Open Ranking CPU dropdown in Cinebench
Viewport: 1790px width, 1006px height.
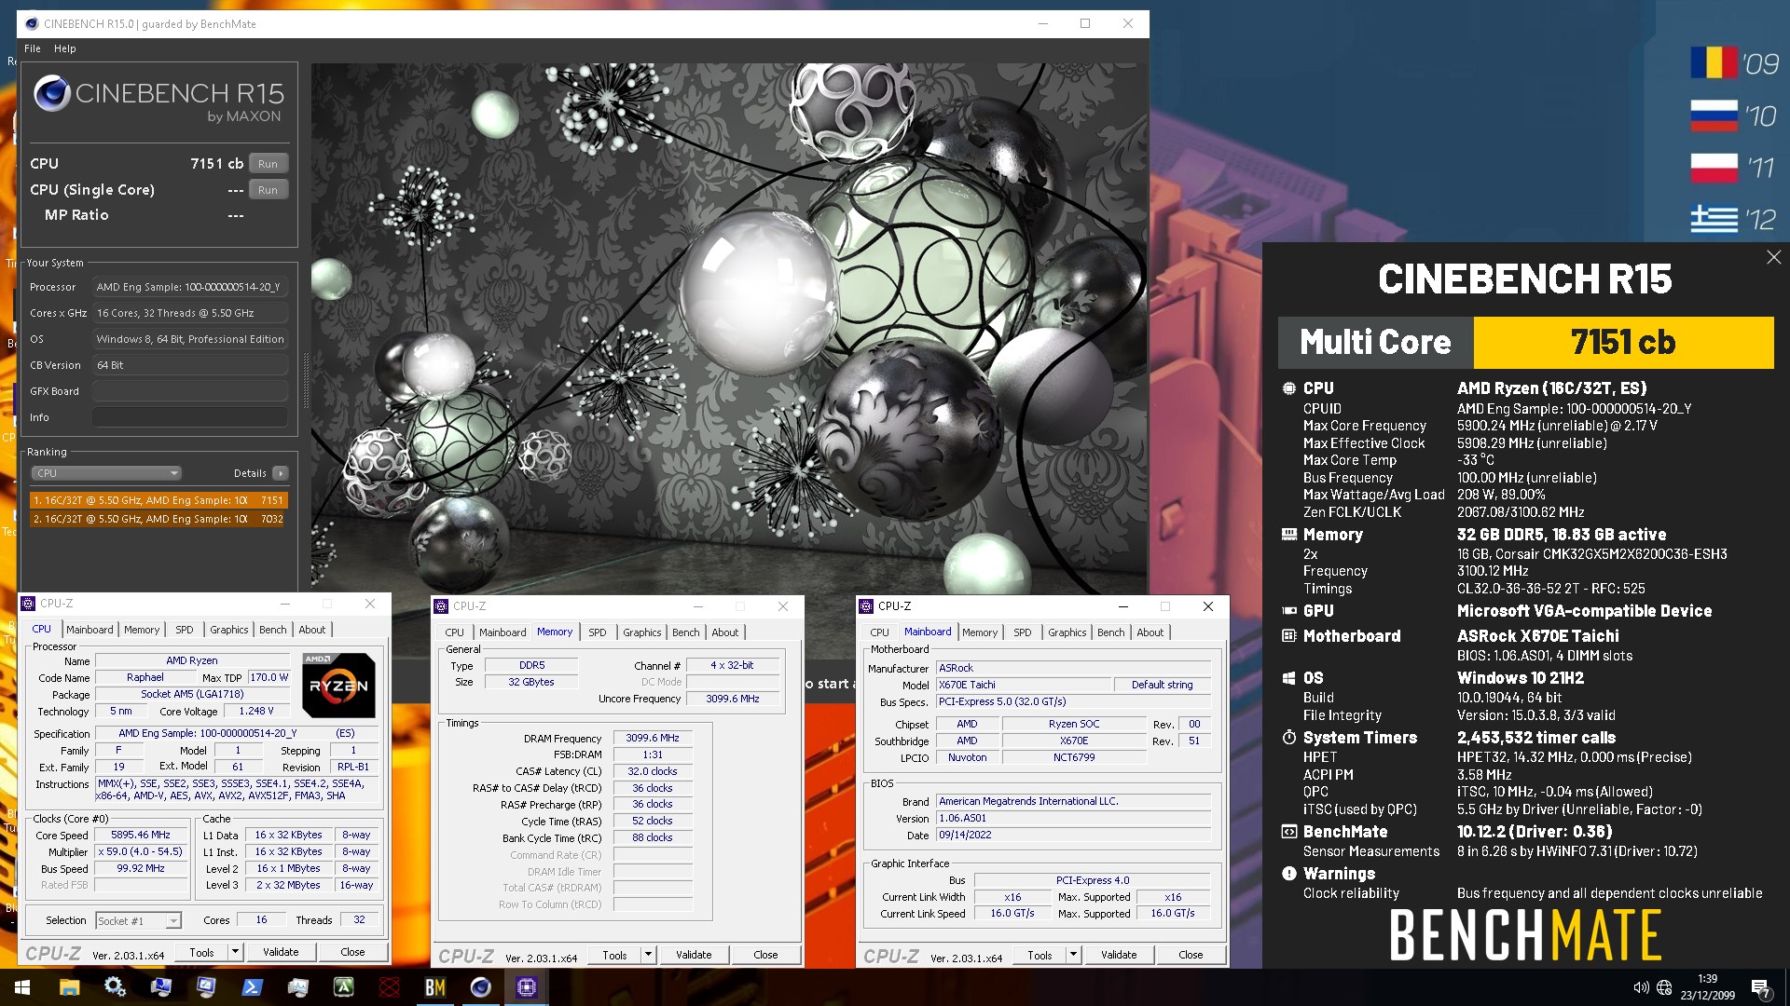pos(106,473)
